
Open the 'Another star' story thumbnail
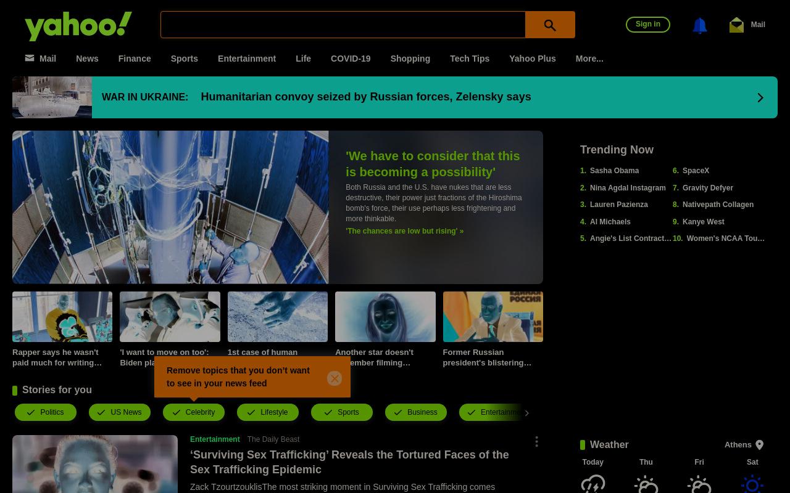pos(385,317)
